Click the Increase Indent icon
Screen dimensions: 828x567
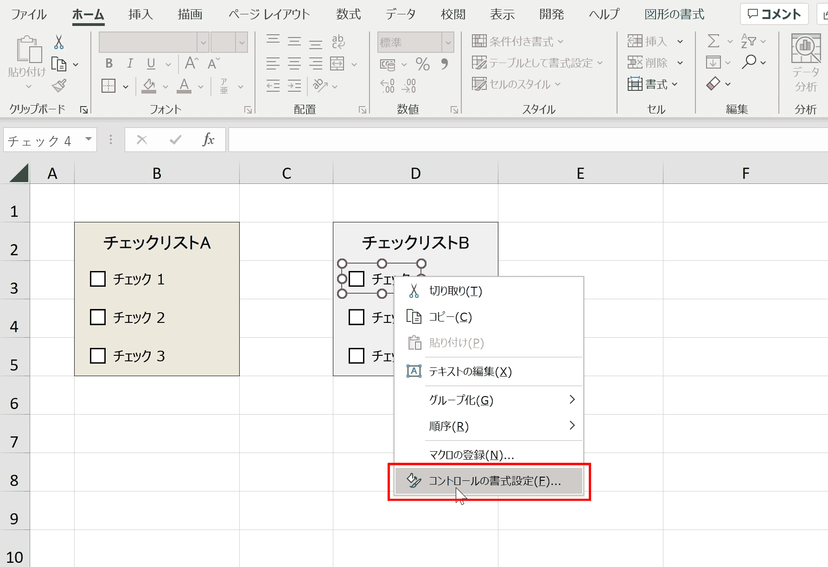point(294,86)
